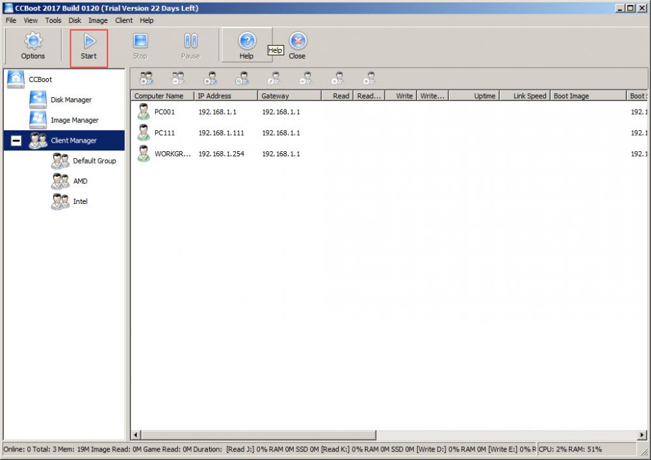Click the gateway cell in the PC001 row
Viewport: 651px width, 460px height.
coord(281,111)
